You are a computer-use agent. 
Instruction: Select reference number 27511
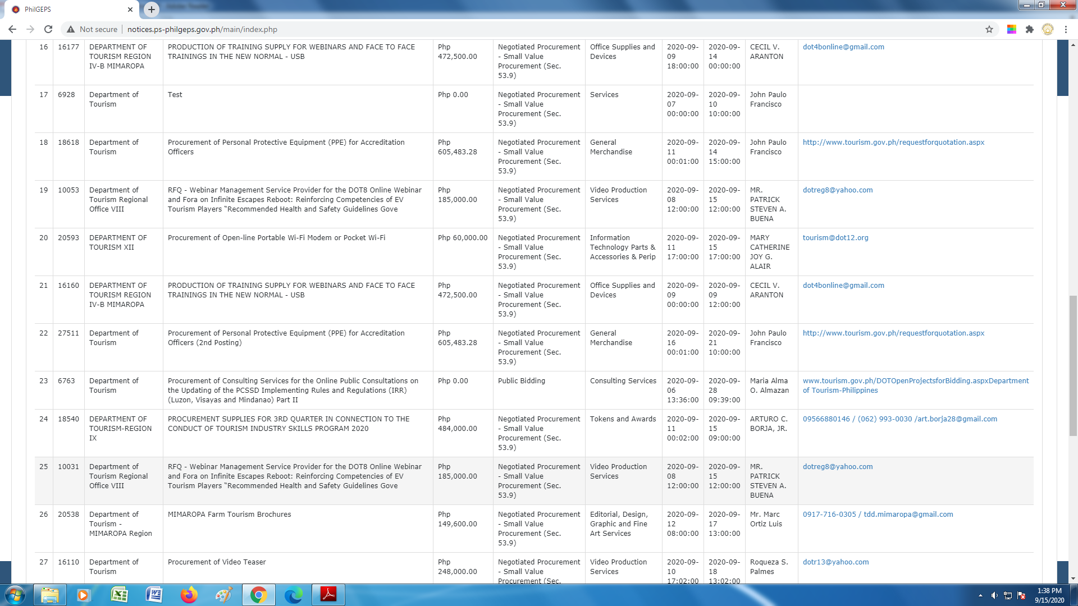tap(68, 333)
